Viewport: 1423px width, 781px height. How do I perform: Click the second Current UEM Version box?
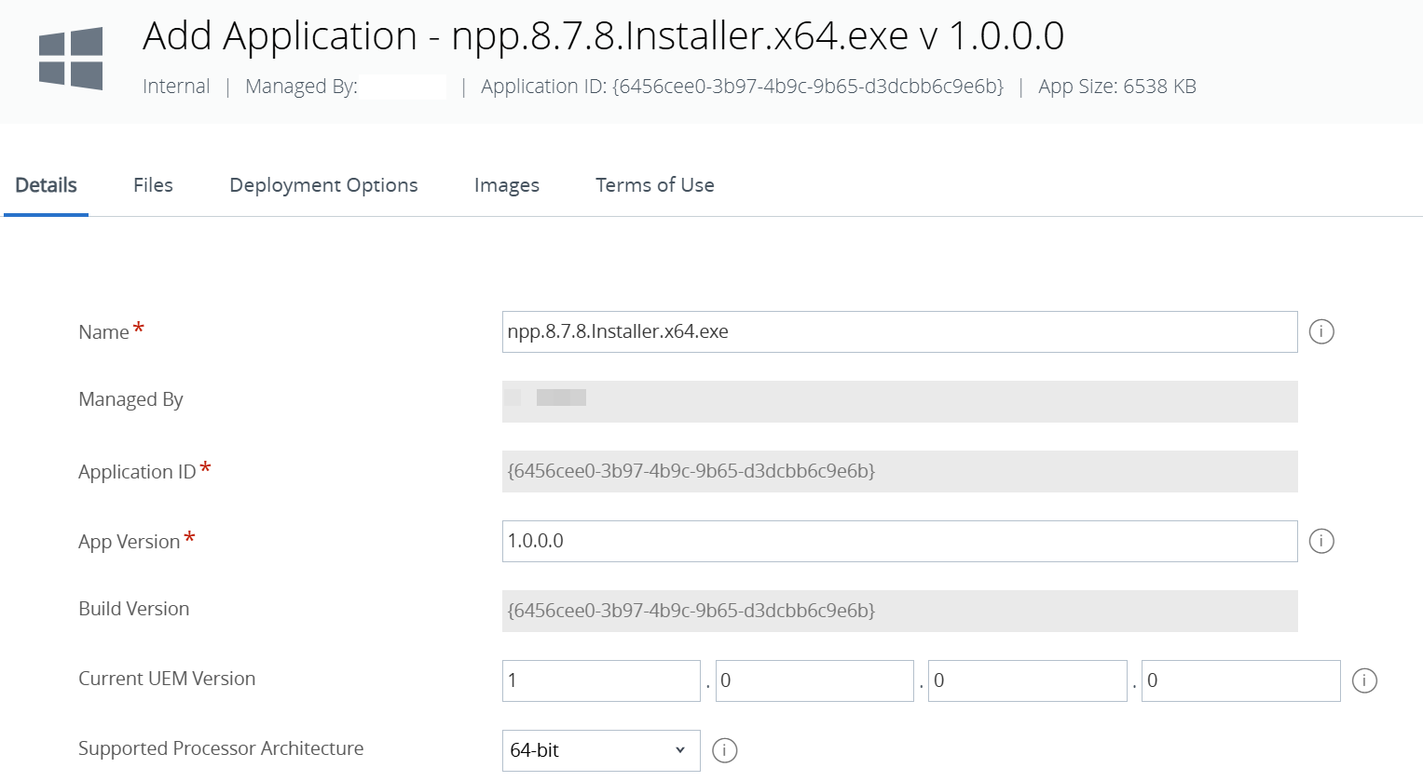pos(814,680)
